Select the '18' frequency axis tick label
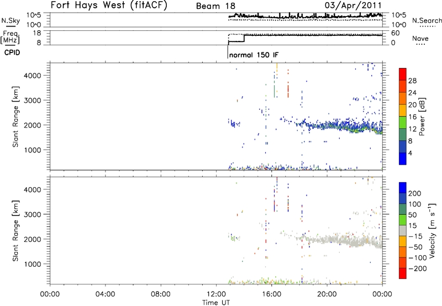 coord(37,33)
